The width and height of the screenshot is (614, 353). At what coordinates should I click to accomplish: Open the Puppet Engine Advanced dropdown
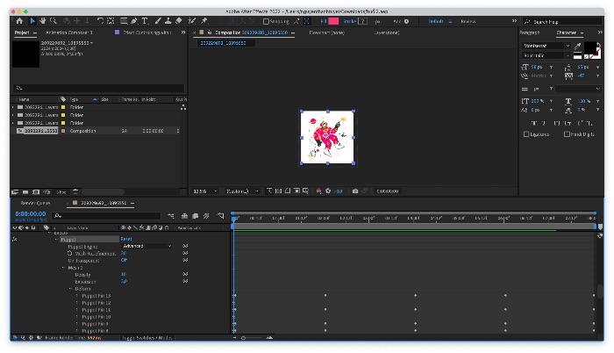click(x=146, y=246)
